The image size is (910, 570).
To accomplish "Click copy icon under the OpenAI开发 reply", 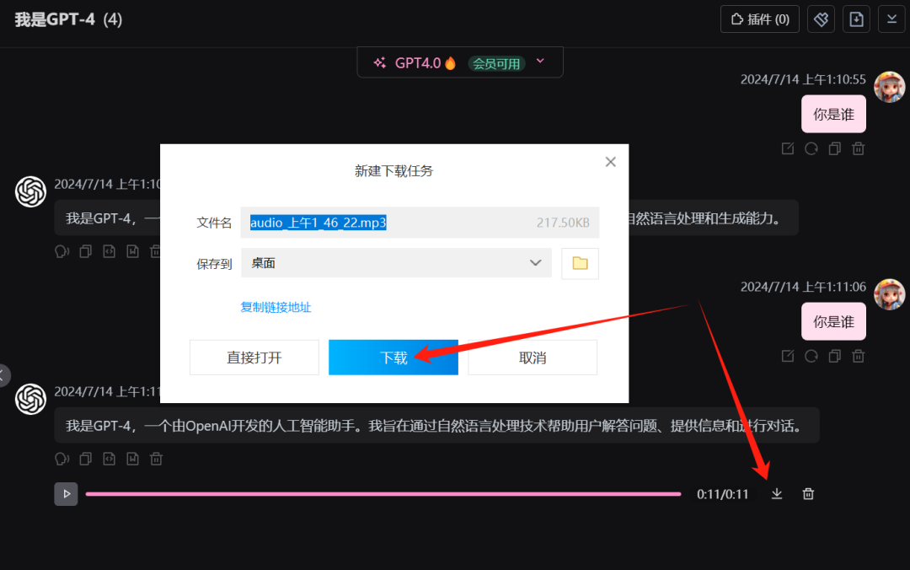I will [85, 459].
